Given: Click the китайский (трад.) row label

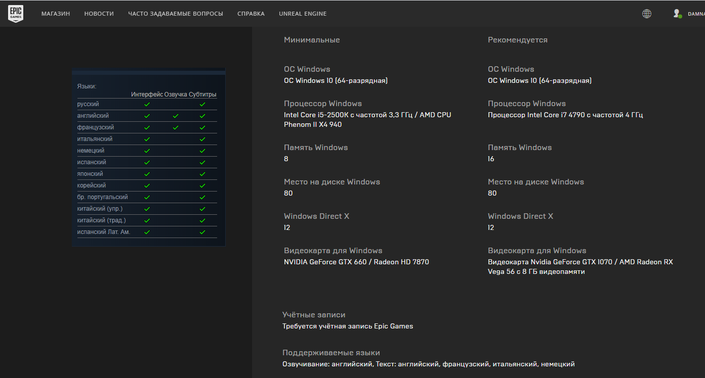Looking at the screenshot, I should [101, 220].
